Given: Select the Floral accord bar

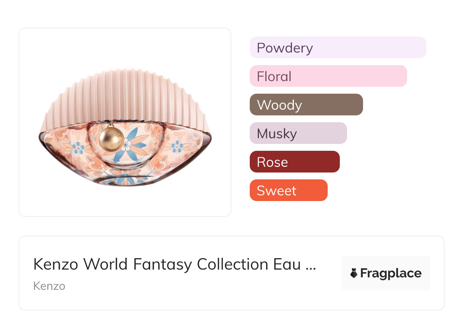Looking at the screenshot, I should point(328,76).
